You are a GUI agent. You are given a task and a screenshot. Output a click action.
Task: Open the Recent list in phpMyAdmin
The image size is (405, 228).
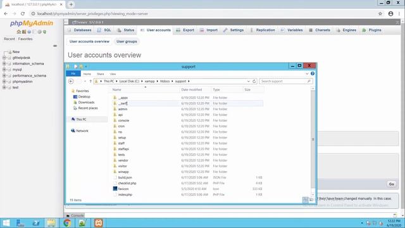click(9, 39)
